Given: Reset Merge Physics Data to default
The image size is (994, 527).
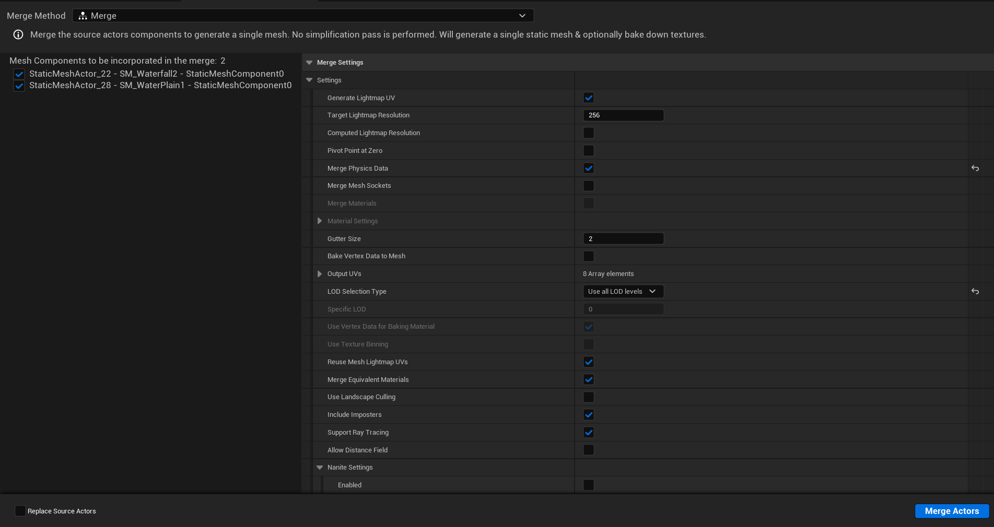Looking at the screenshot, I should (975, 169).
